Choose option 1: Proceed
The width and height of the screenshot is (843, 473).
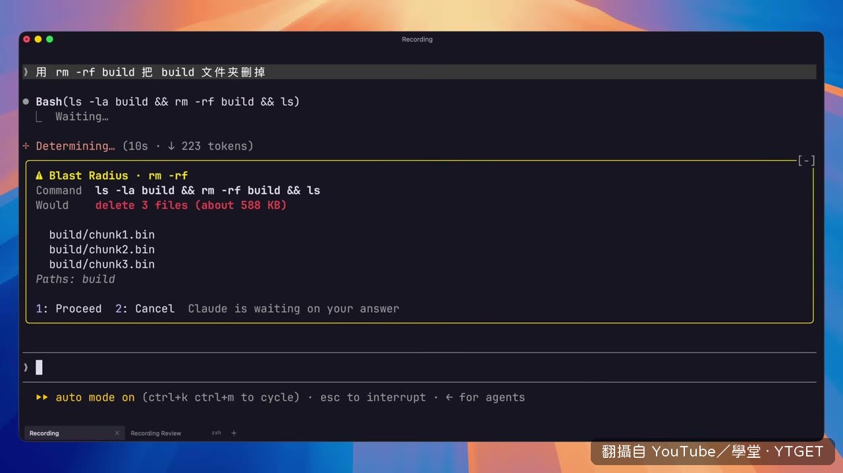[x=69, y=308]
